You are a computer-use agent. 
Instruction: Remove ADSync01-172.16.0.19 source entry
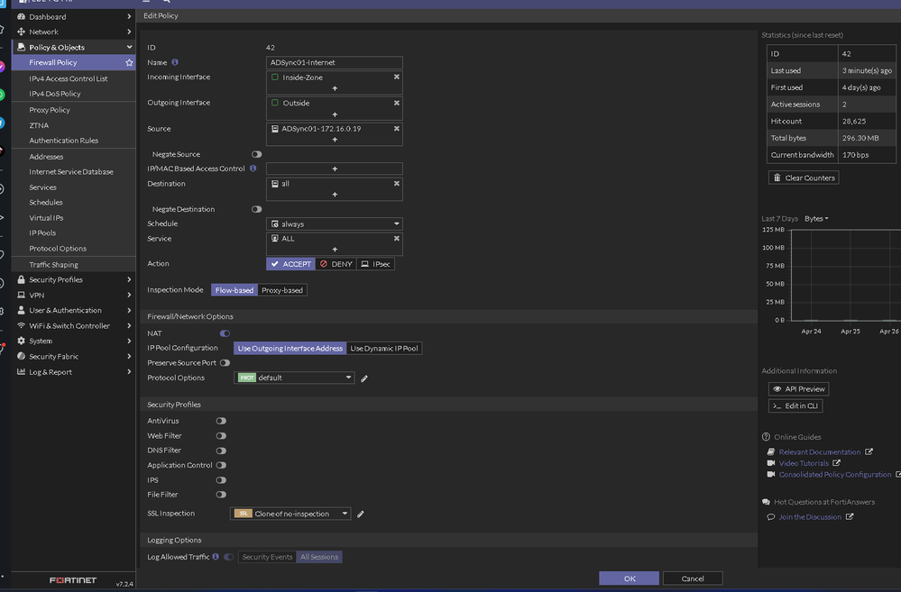pyautogui.click(x=396, y=129)
